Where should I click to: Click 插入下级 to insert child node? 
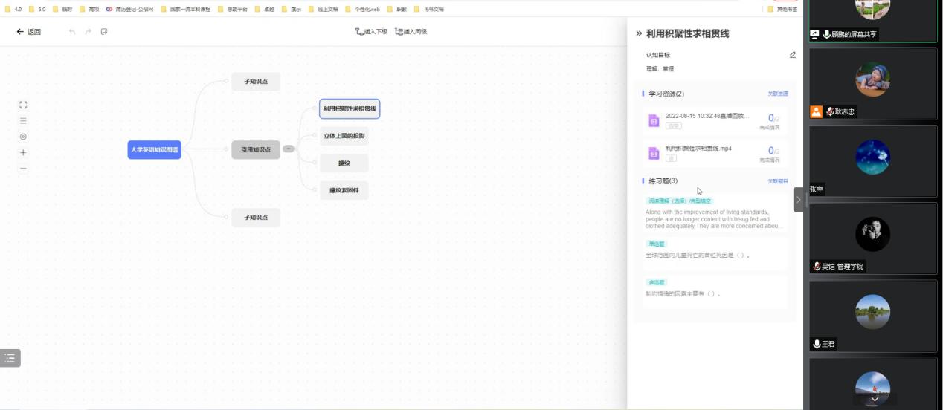click(371, 32)
